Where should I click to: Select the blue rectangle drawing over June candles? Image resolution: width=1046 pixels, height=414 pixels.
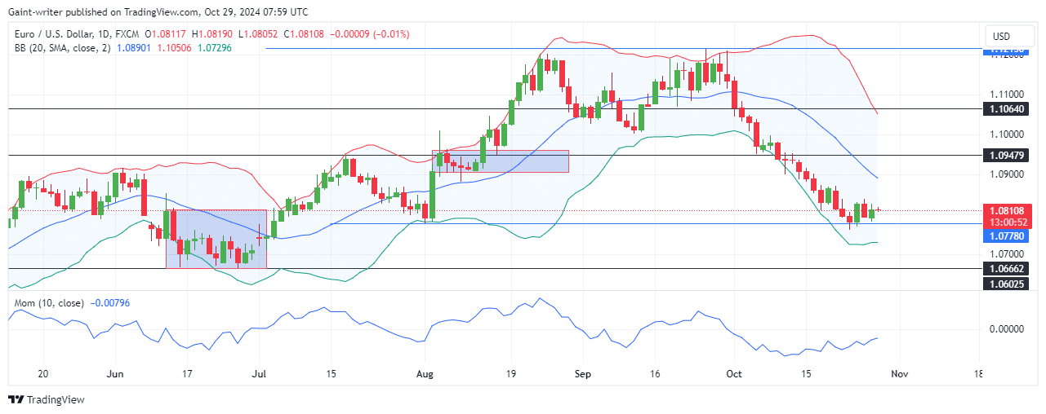pyautogui.click(x=216, y=240)
